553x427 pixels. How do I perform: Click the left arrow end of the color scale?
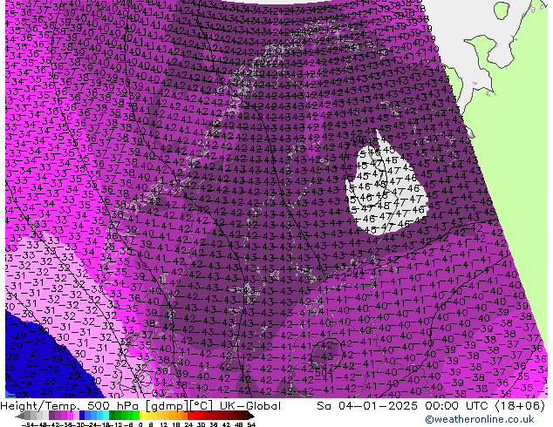pos(19,416)
